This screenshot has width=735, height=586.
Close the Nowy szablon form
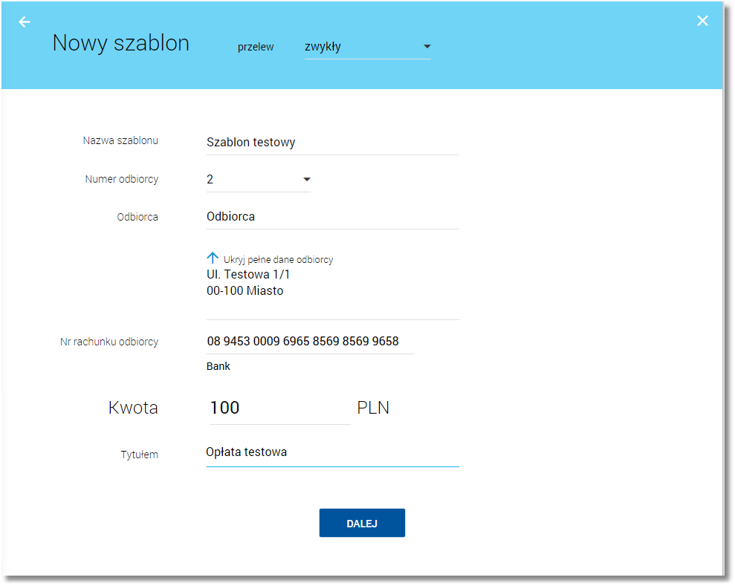click(x=702, y=21)
